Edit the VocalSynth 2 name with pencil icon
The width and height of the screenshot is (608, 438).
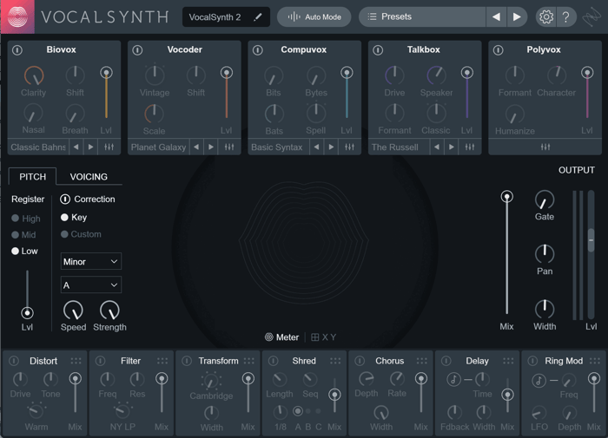point(257,17)
